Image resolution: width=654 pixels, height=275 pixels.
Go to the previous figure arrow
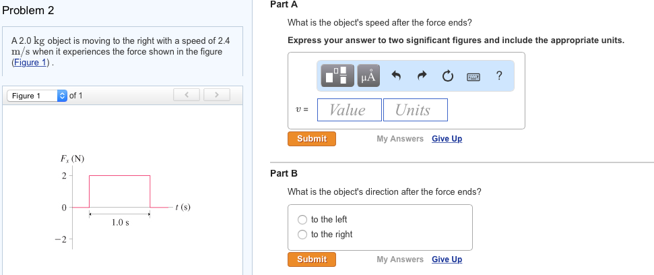click(x=187, y=95)
